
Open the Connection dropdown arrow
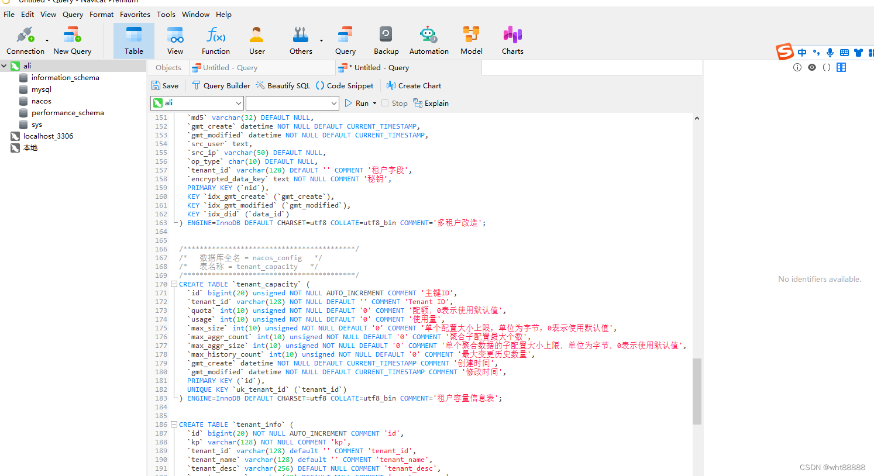[x=47, y=41]
